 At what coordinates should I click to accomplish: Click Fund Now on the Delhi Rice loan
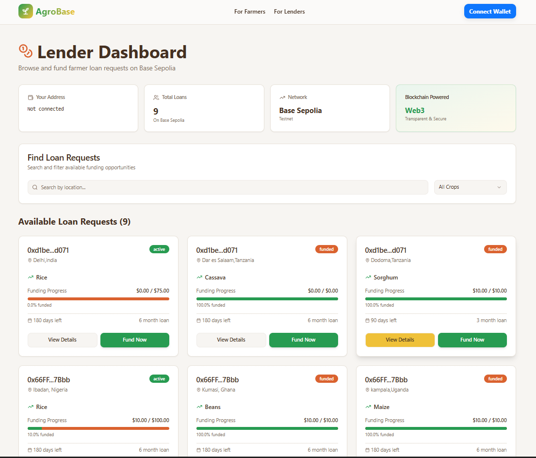(134, 340)
